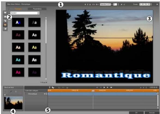Apply the magenta Aa preset
The image size is (160, 114).
(x=18, y=72)
